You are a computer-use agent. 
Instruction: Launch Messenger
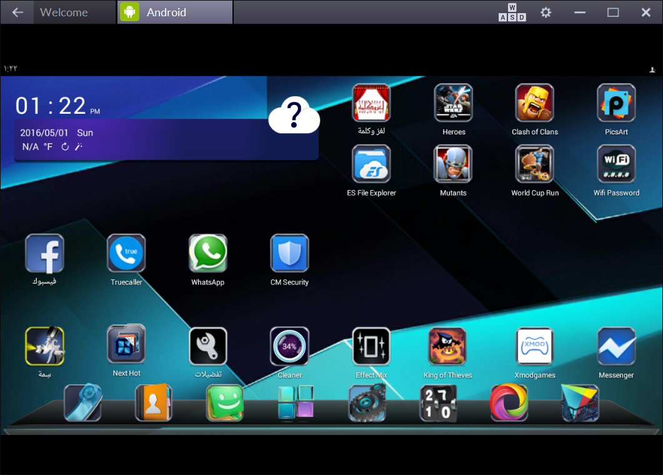tap(616, 346)
